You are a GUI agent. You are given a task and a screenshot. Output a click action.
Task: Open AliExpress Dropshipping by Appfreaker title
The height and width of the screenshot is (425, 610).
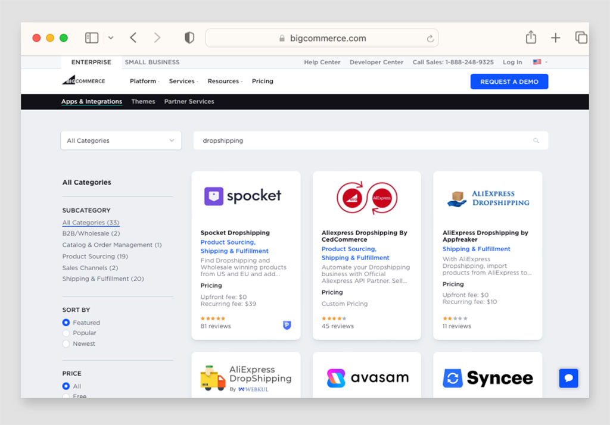485,236
